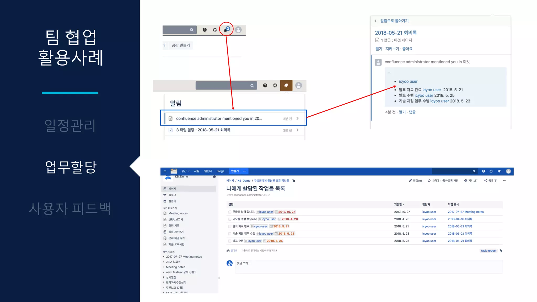Click the help icon left of the badge-2 bell
Screen dimensions: 537x302
click(x=205, y=30)
